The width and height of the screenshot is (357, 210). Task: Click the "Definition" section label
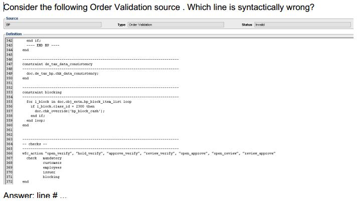[x=14, y=34]
